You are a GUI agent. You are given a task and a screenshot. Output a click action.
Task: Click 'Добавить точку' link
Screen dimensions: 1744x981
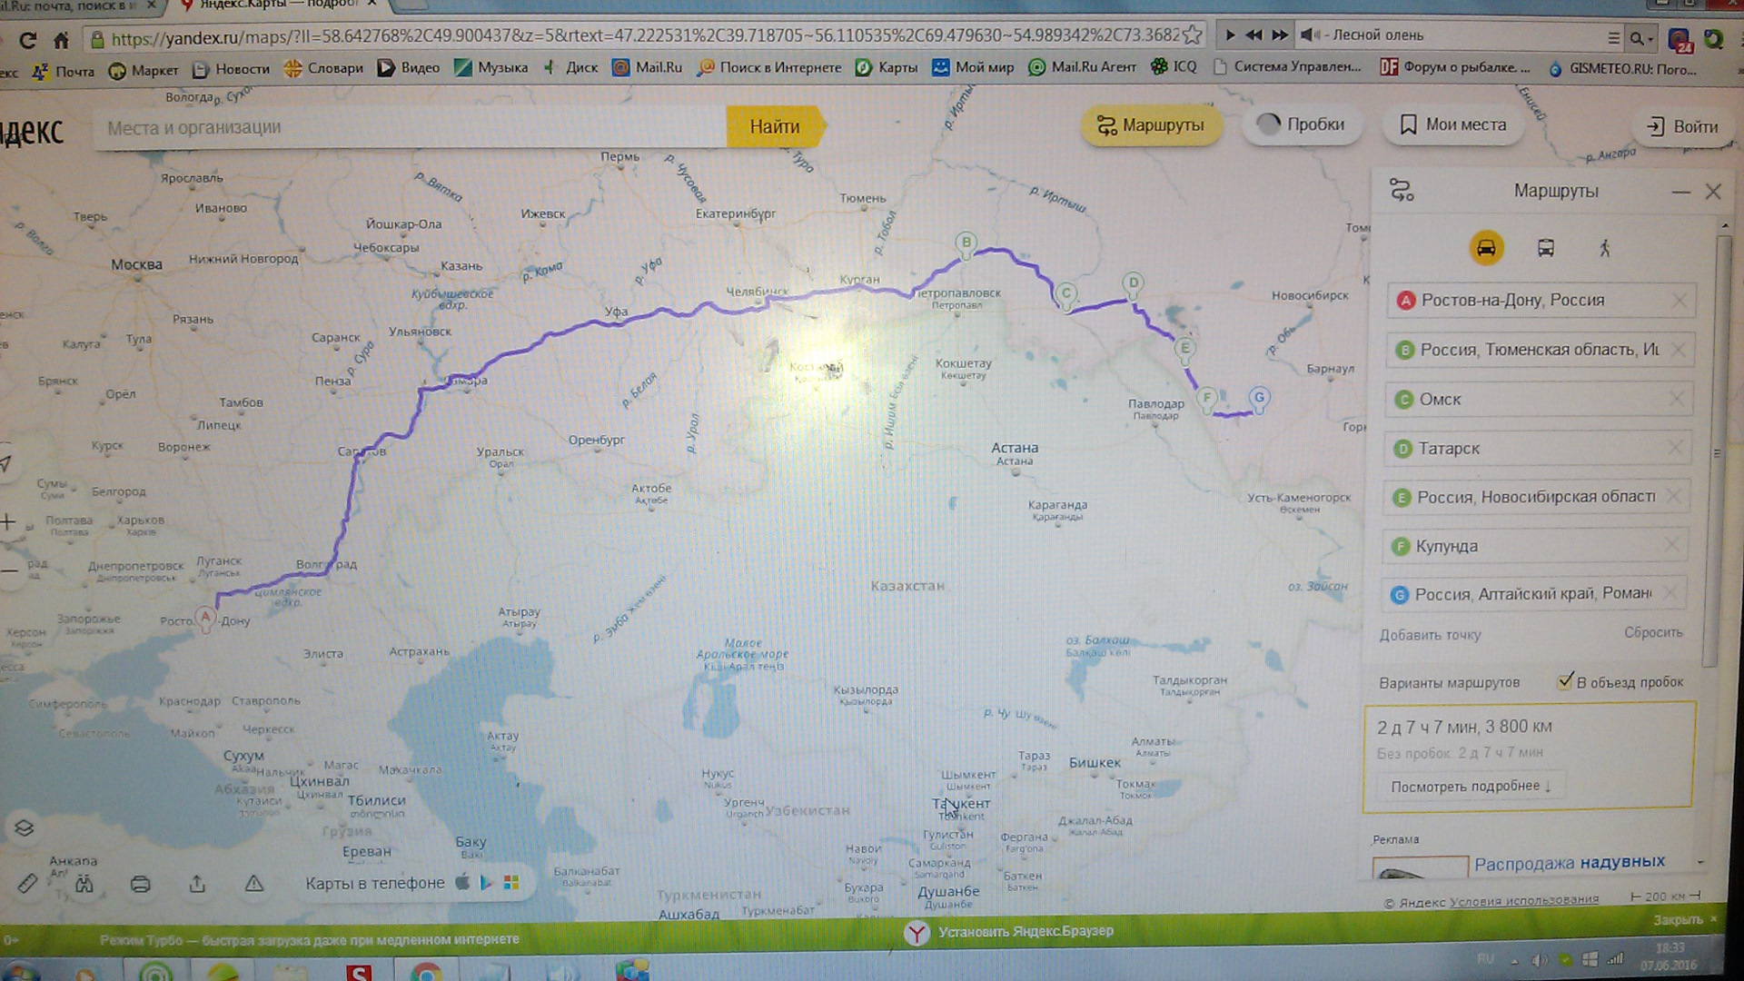(x=1430, y=635)
